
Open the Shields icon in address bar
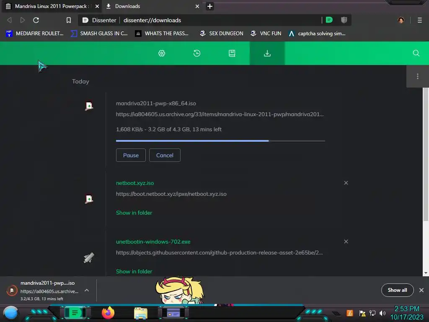click(344, 20)
